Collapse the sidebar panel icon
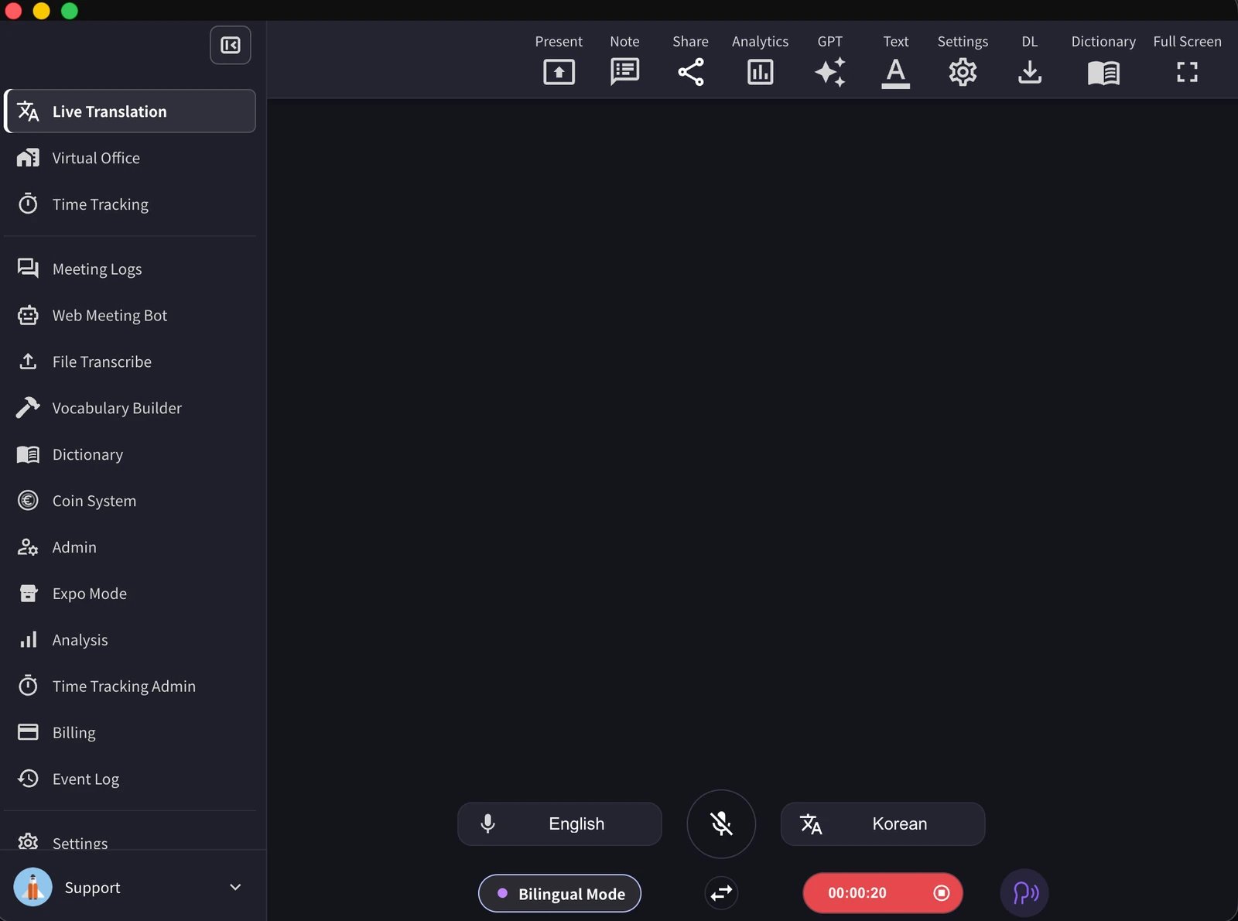 coord(231,46)
